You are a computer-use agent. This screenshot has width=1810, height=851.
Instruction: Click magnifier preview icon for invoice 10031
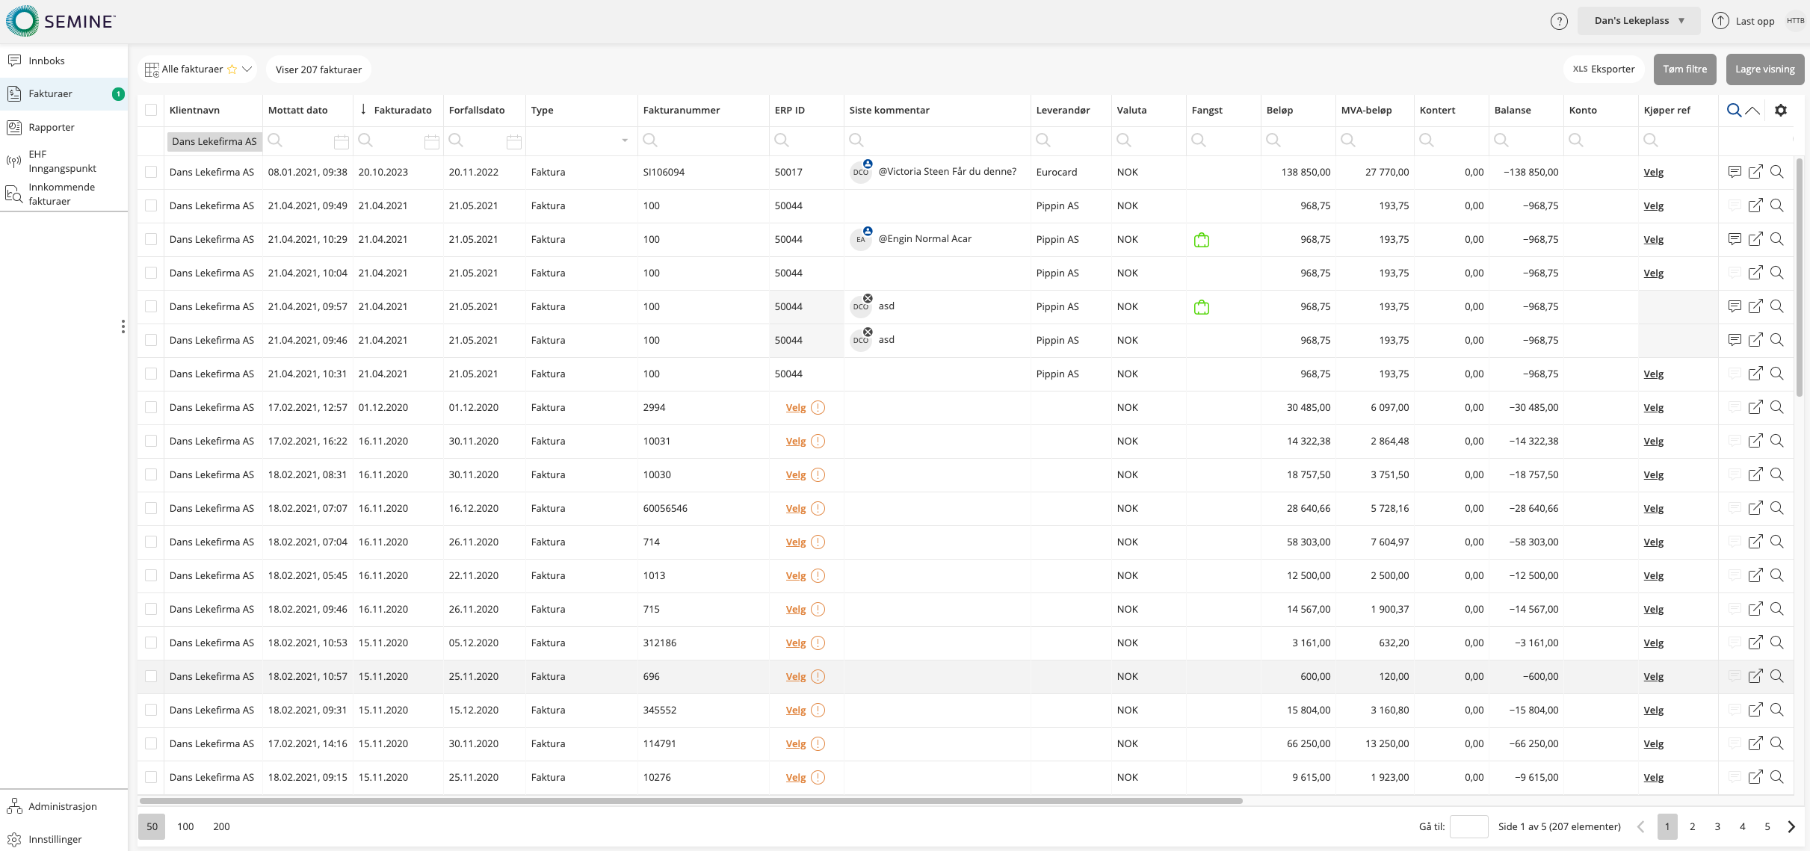[1777, 442]
